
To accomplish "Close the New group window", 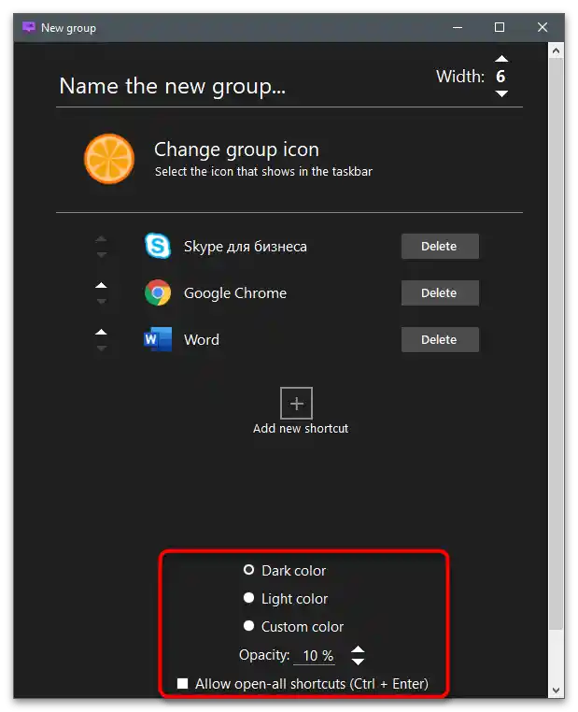I will click(x=543, y=27).
